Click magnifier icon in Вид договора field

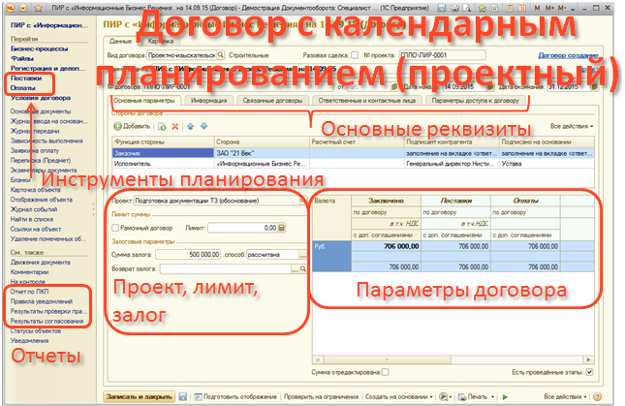point(221,56)
